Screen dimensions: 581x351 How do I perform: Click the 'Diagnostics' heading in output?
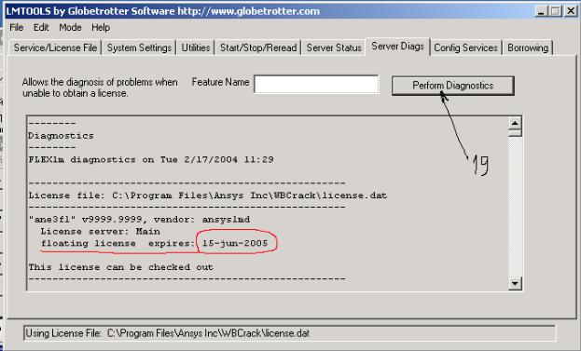[62, 136]
